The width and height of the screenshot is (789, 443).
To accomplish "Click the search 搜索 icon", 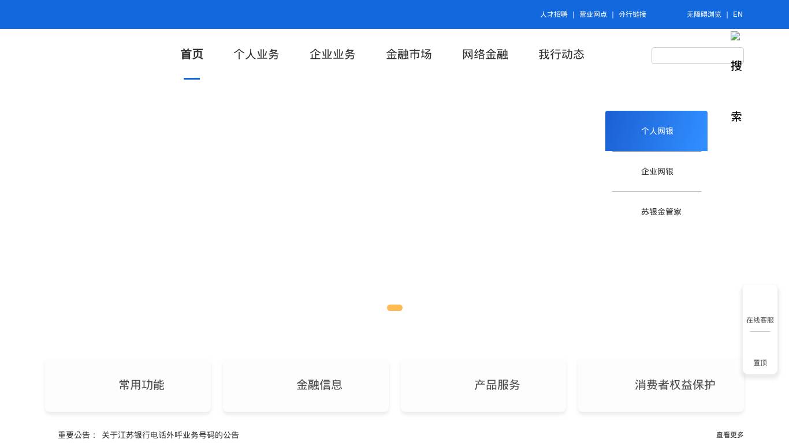I will click(736, 91).
